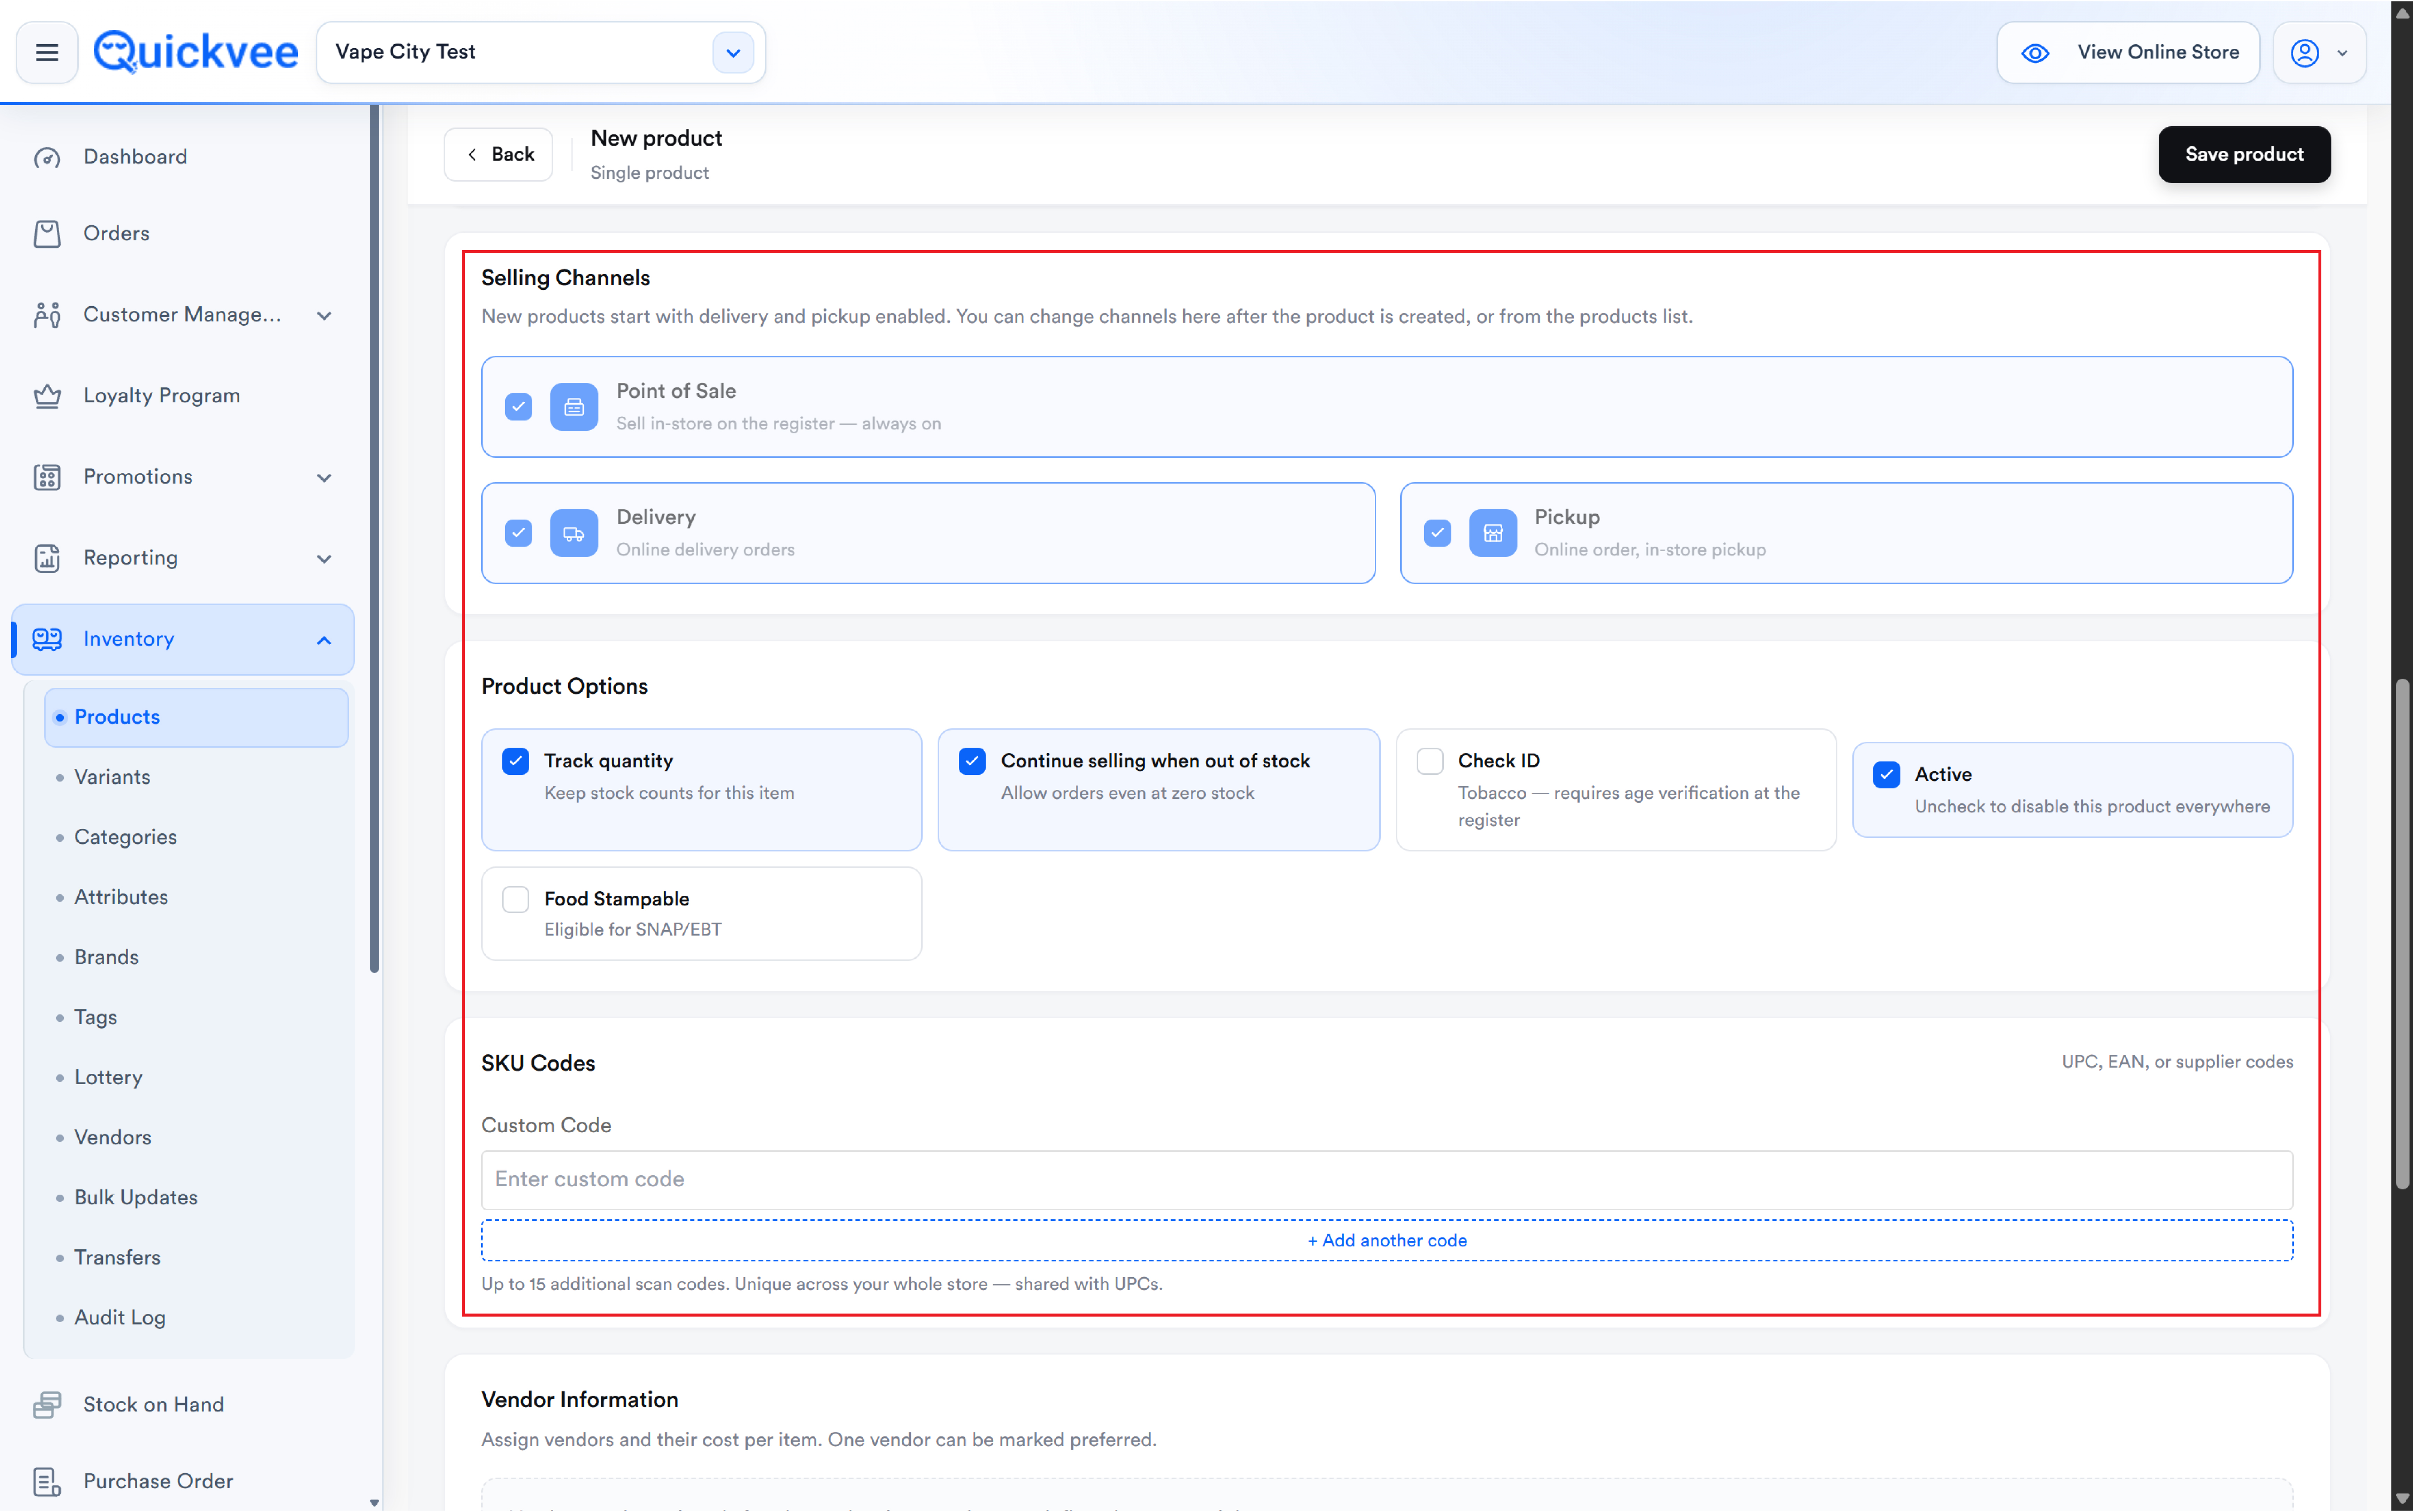Click the Quickvee logo
2413x1512 pixels.
pyautogui.click(x=196, y=52)
